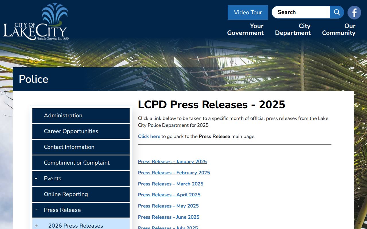Open Our Community menu
This screenshot has height=229, width=367.
tap(339, 29)
